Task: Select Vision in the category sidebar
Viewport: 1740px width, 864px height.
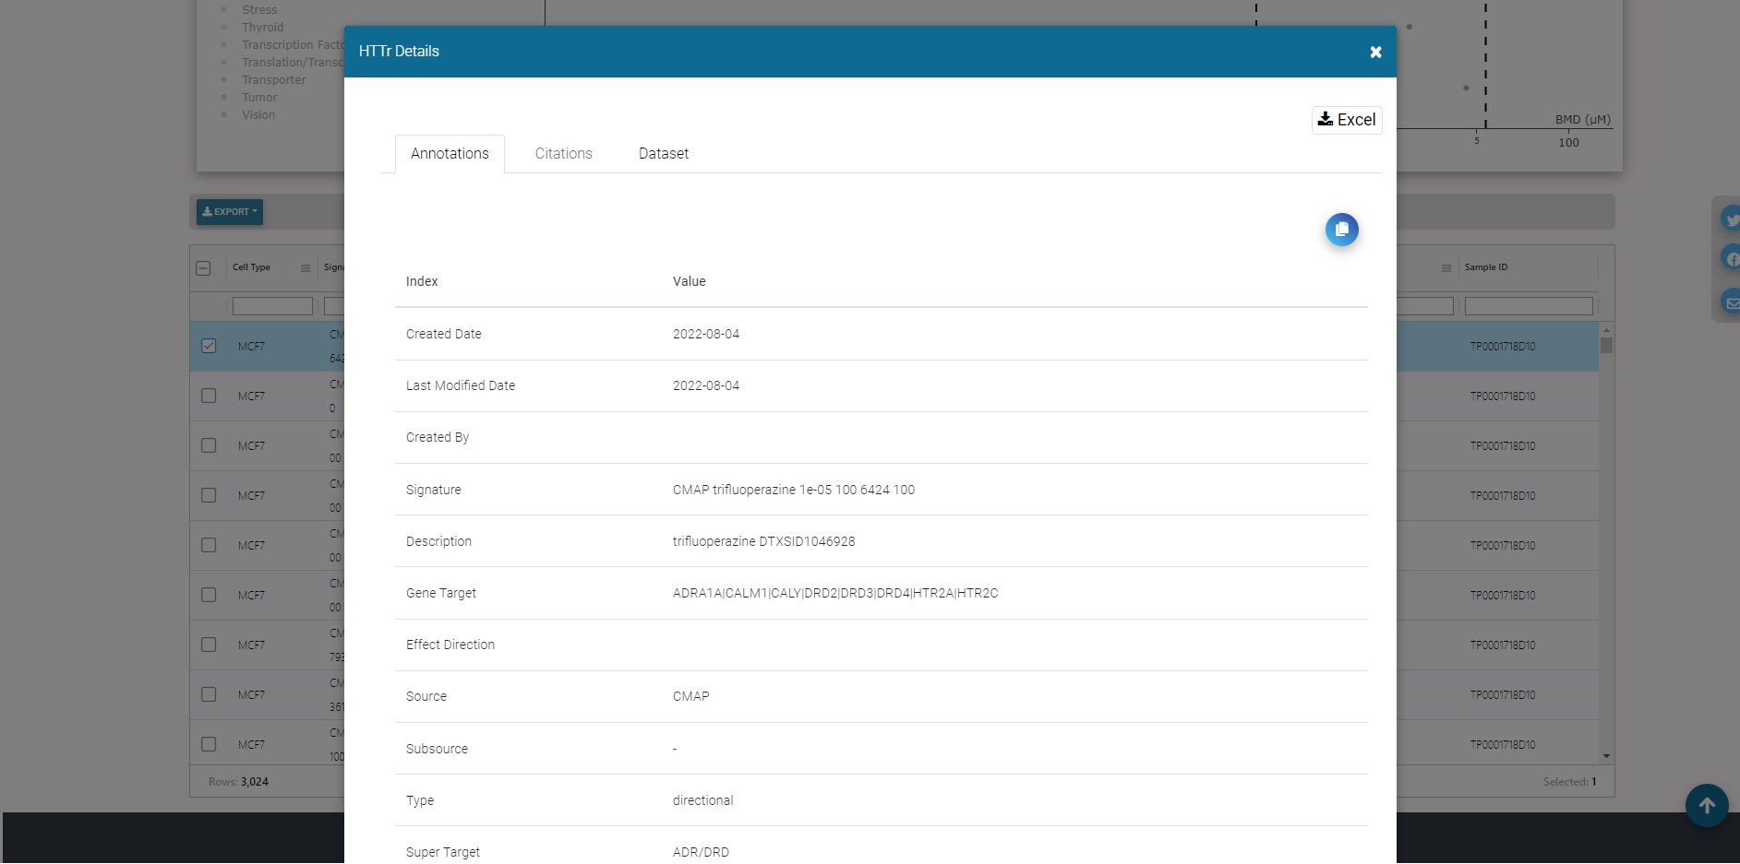Action: (258, 114)
